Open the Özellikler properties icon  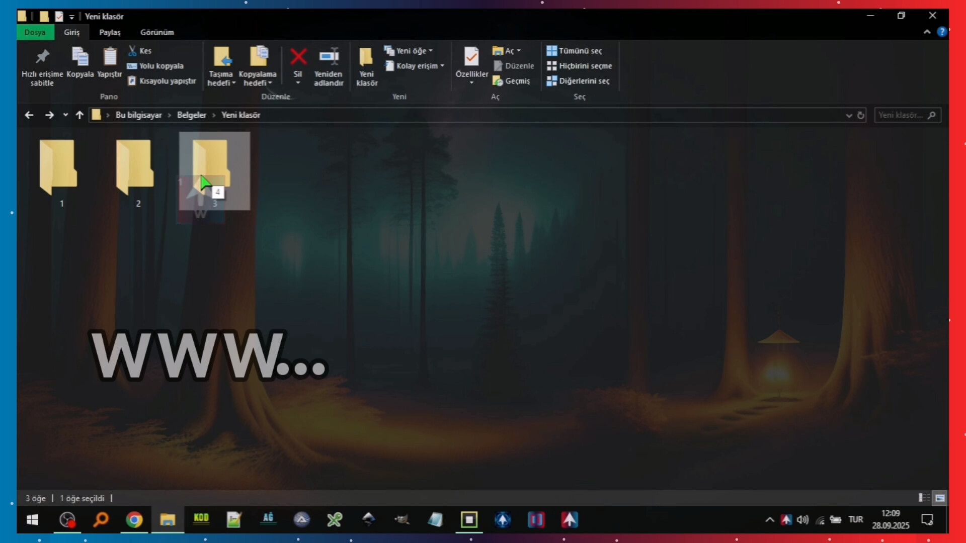[471, 57]
